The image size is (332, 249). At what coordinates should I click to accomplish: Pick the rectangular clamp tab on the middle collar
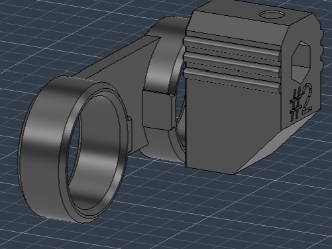157,110
